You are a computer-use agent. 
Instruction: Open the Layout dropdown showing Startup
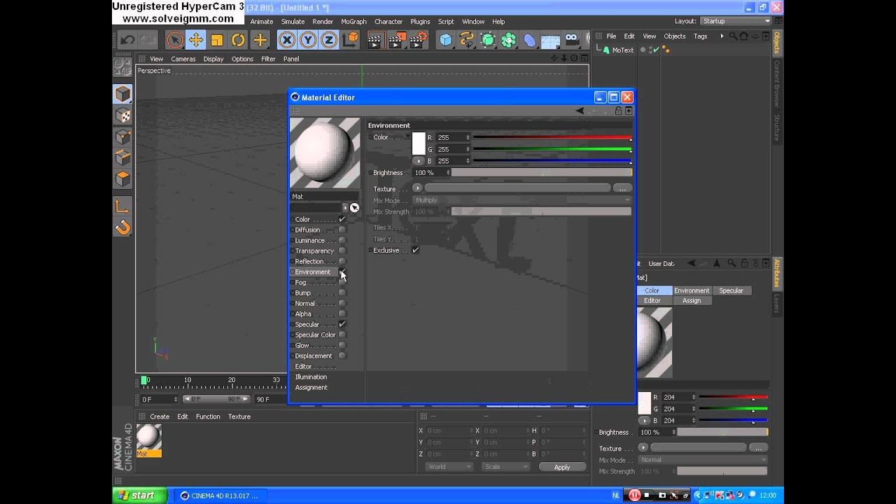coord(735,21)
